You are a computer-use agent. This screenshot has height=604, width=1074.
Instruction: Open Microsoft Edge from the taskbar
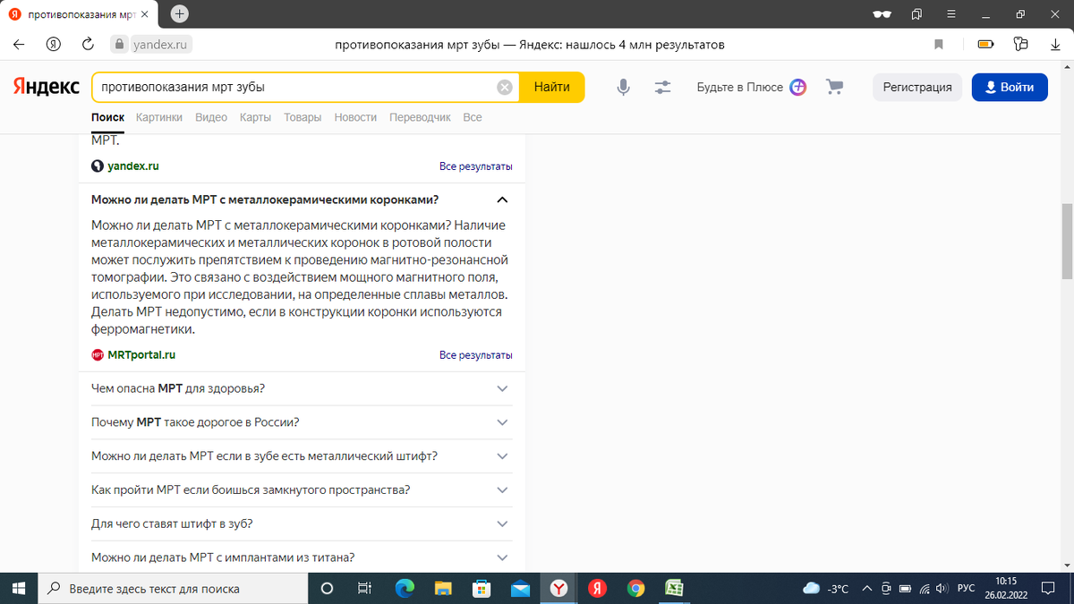point(405,588)
